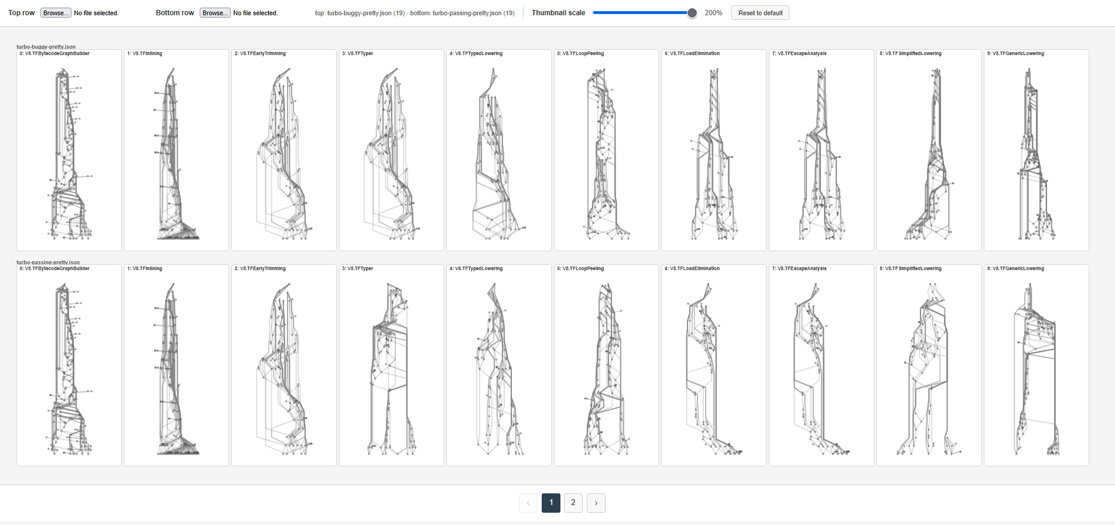Reset thumbnail scale to default
Screen dimensions: 1115x525
click(760, 13)
